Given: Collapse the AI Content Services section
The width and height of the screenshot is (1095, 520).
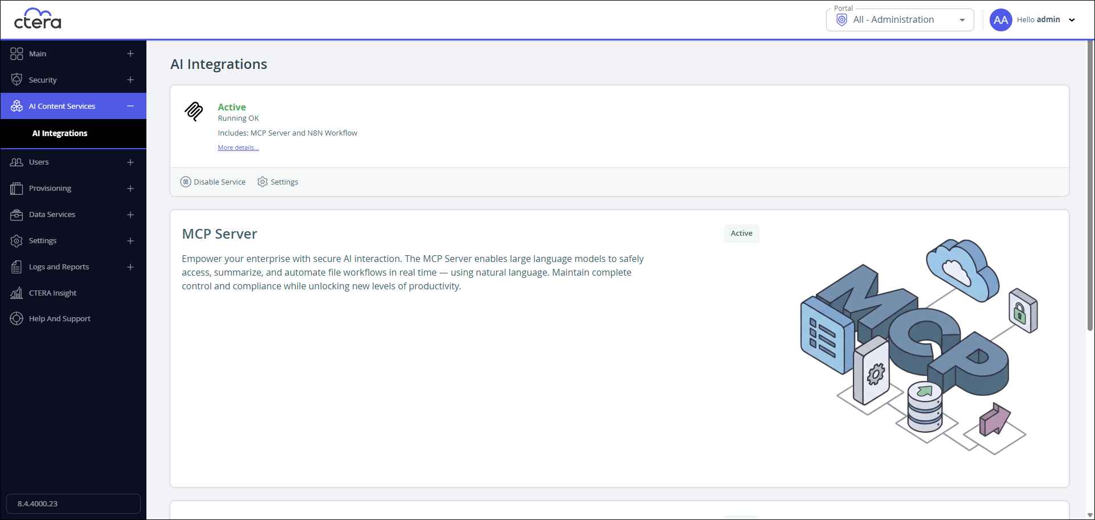Looking at the screenshot, I should click(130, 106).
